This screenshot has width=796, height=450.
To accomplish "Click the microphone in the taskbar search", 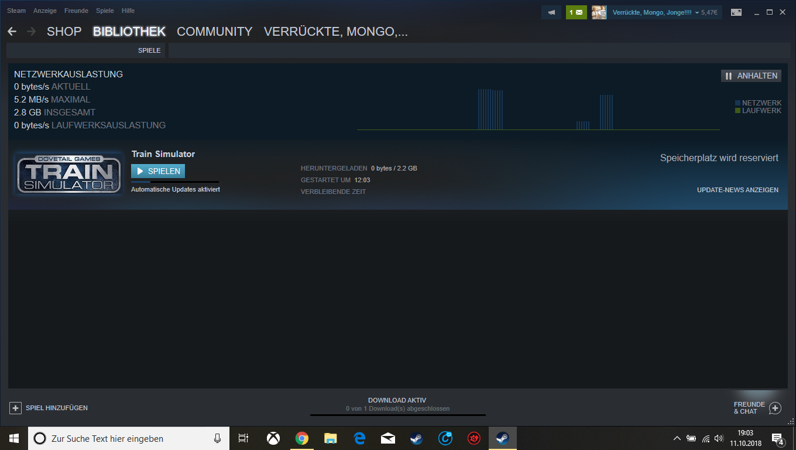I will pos(217,438).
